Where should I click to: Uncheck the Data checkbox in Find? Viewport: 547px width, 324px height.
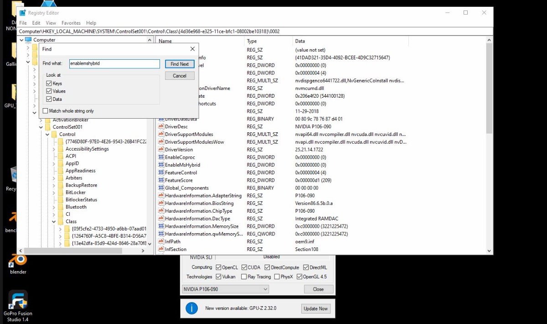[x=49, y=99]
